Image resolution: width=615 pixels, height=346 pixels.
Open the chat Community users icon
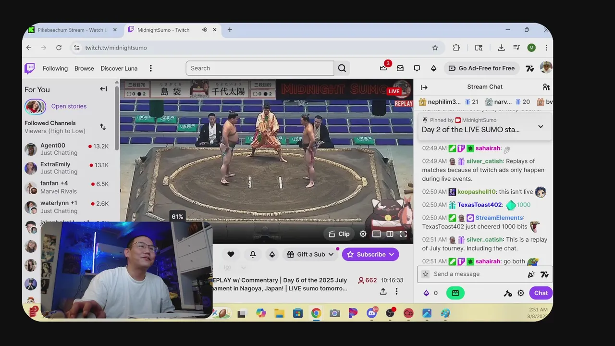pos(546,87)
